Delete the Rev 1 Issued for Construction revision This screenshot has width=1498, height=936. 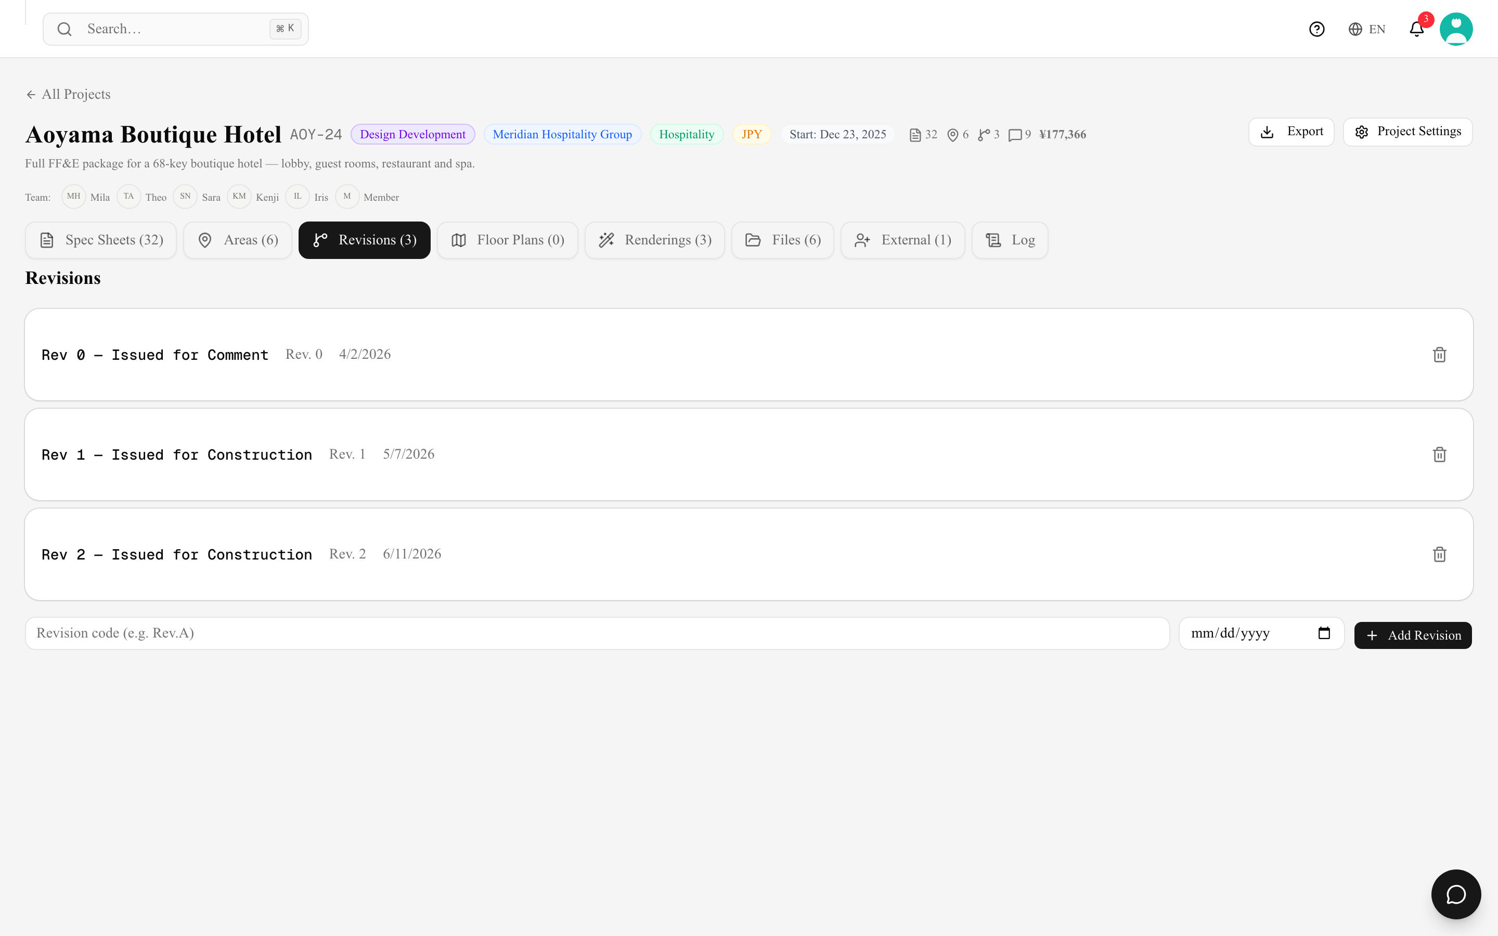click(x=1439, y=454)
